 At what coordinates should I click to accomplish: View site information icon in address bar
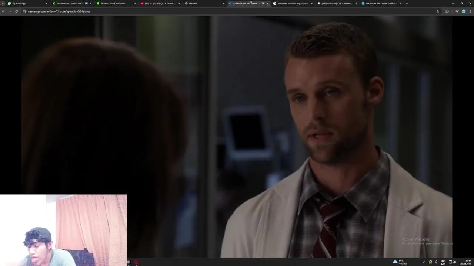[x=24, y=11]
